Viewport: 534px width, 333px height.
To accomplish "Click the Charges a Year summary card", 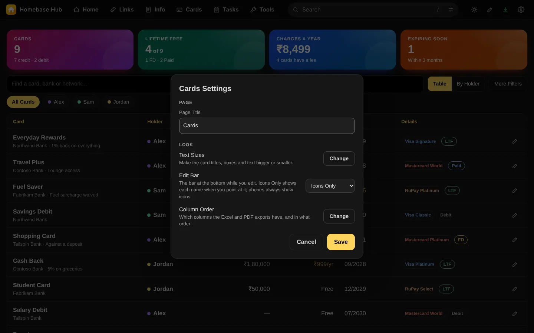I will click(x=333, y=50).
